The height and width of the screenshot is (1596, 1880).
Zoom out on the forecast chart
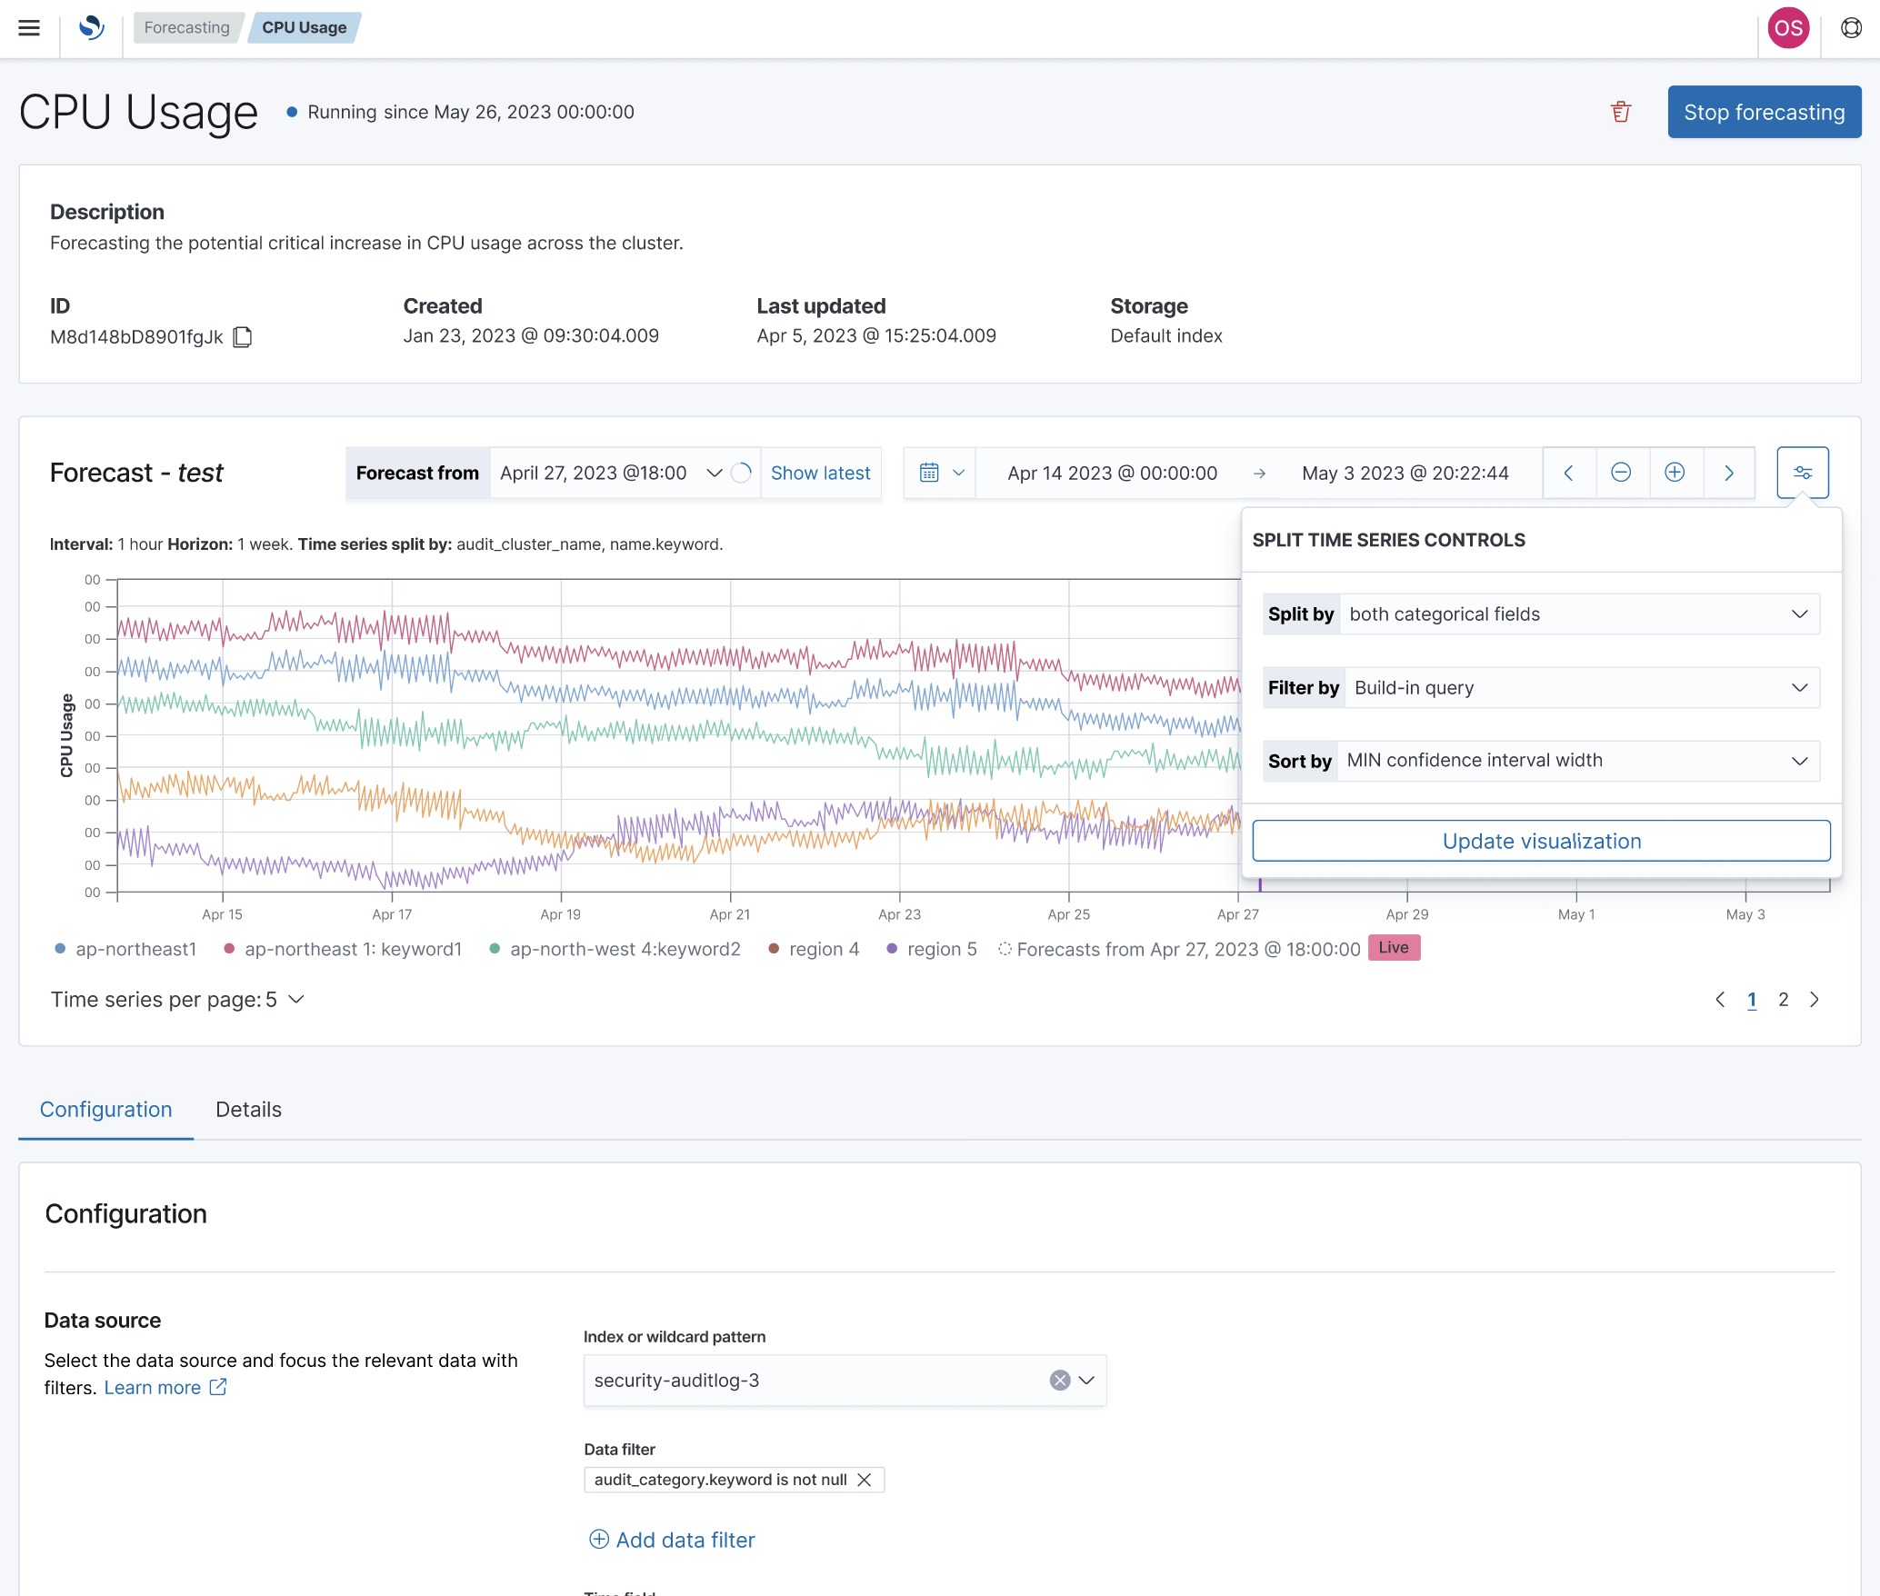pyautogui.click(x=1622, y=473)
